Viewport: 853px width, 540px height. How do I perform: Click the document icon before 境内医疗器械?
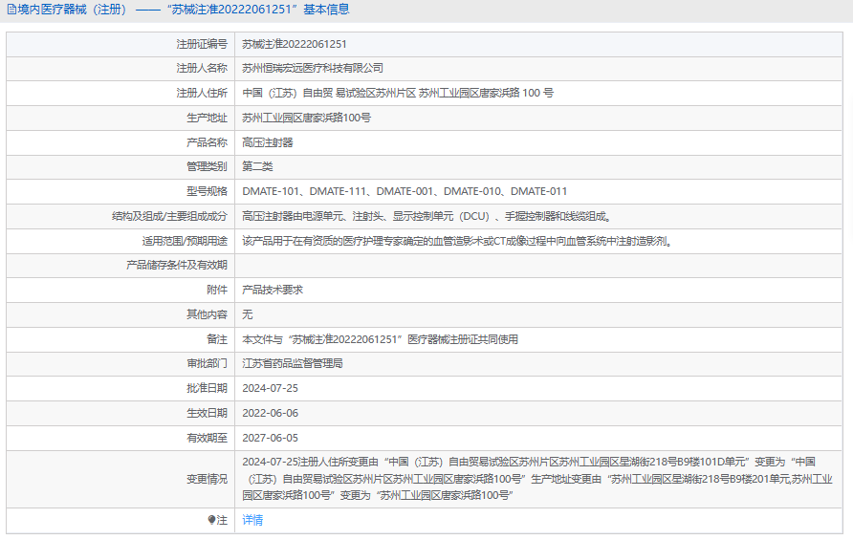(11, 10)
